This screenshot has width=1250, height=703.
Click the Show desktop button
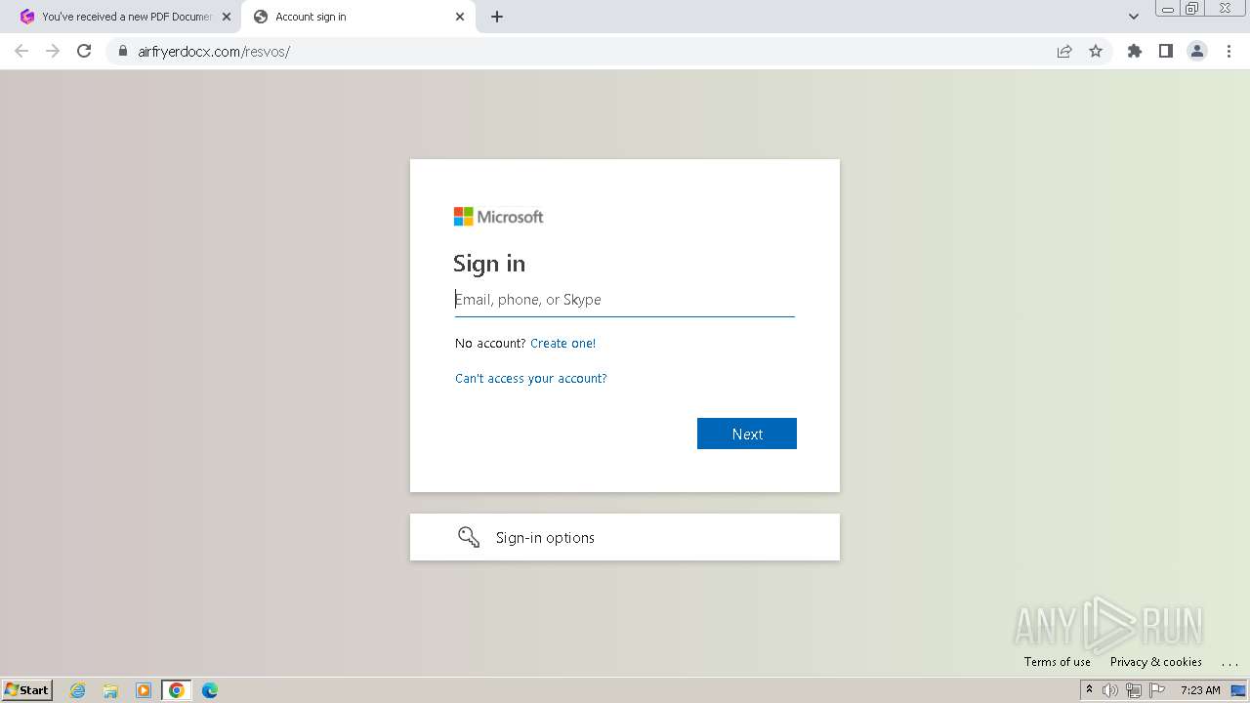pyautogui.click(x=1239, y=690)
